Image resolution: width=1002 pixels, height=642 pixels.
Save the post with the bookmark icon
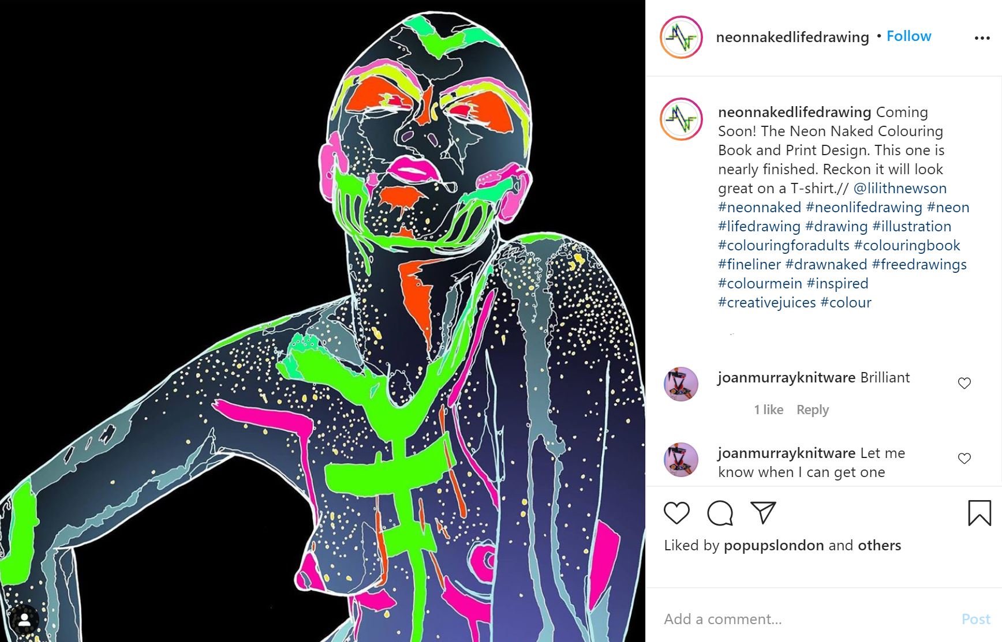coord(979,513)
